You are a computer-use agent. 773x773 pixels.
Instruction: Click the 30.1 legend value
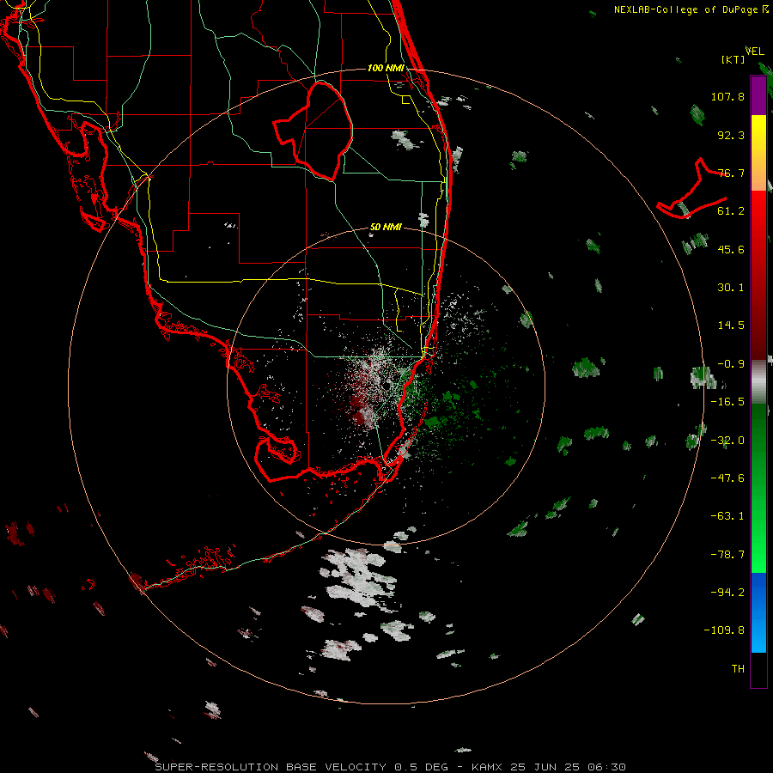731,288
